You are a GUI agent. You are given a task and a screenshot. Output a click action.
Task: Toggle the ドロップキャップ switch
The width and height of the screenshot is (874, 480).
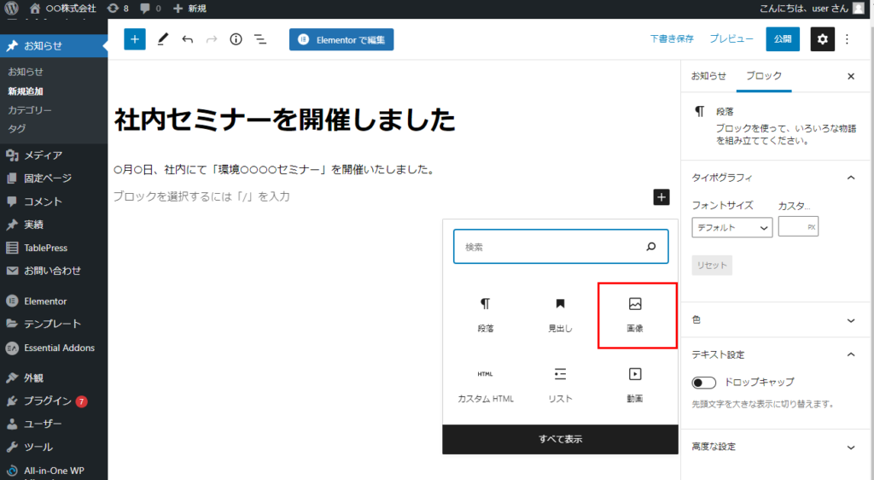(x=704, y=383)
